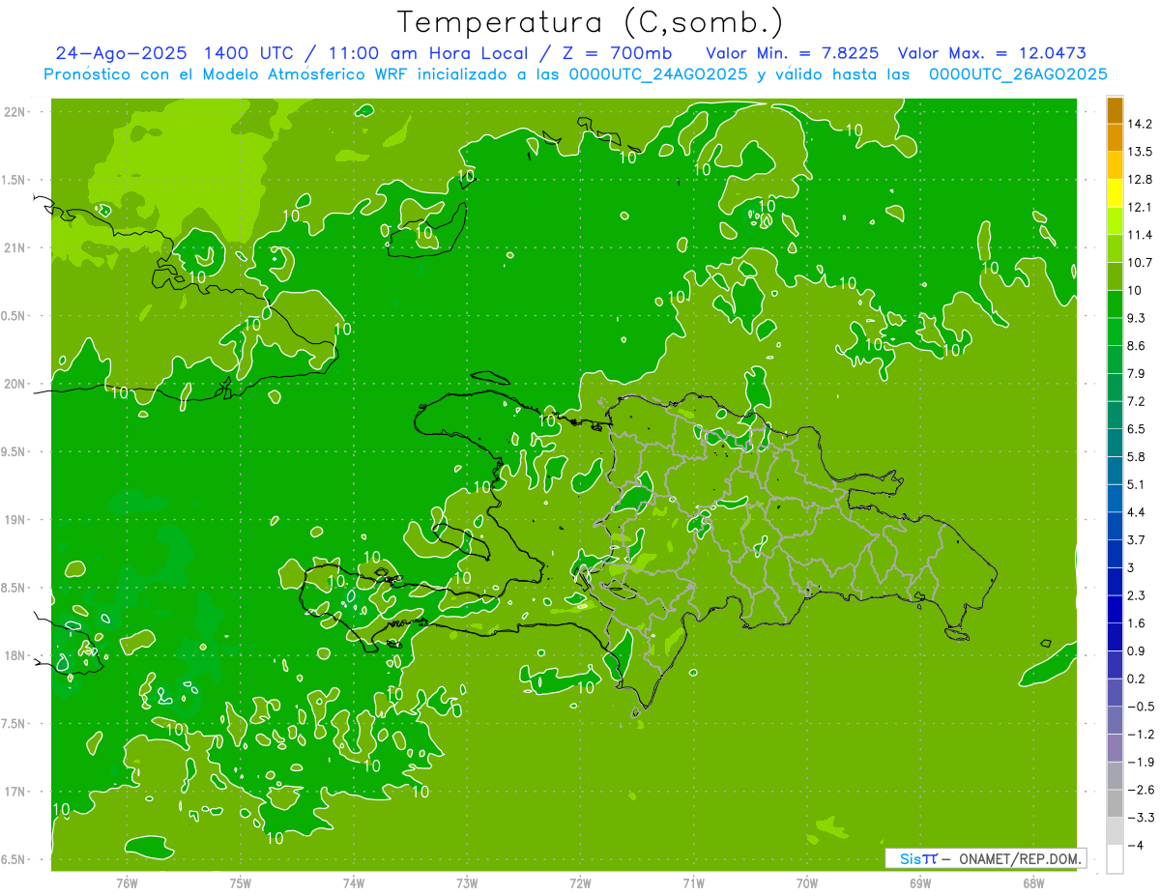Click the '2.3' color scale value
Viewport: 1160px width, 896px height.
[x=1138, y=595]
